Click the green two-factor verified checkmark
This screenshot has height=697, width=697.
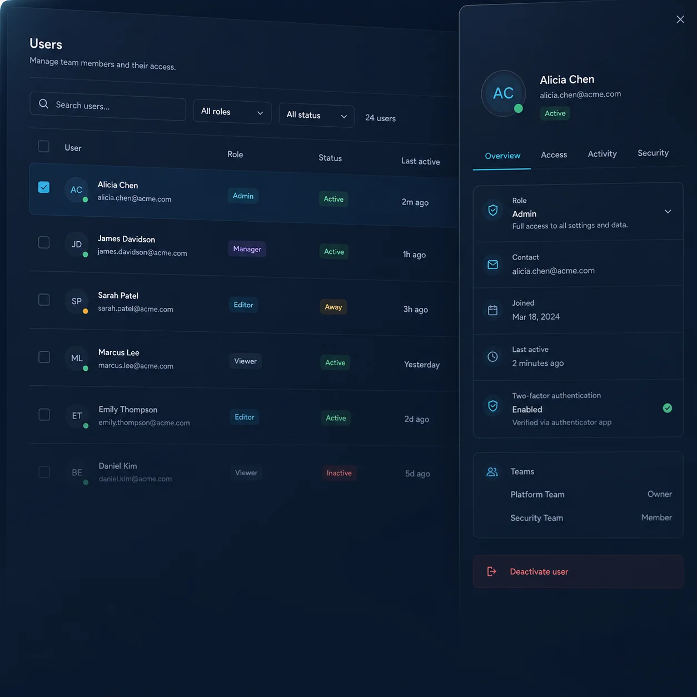click(x=668, y=408)
